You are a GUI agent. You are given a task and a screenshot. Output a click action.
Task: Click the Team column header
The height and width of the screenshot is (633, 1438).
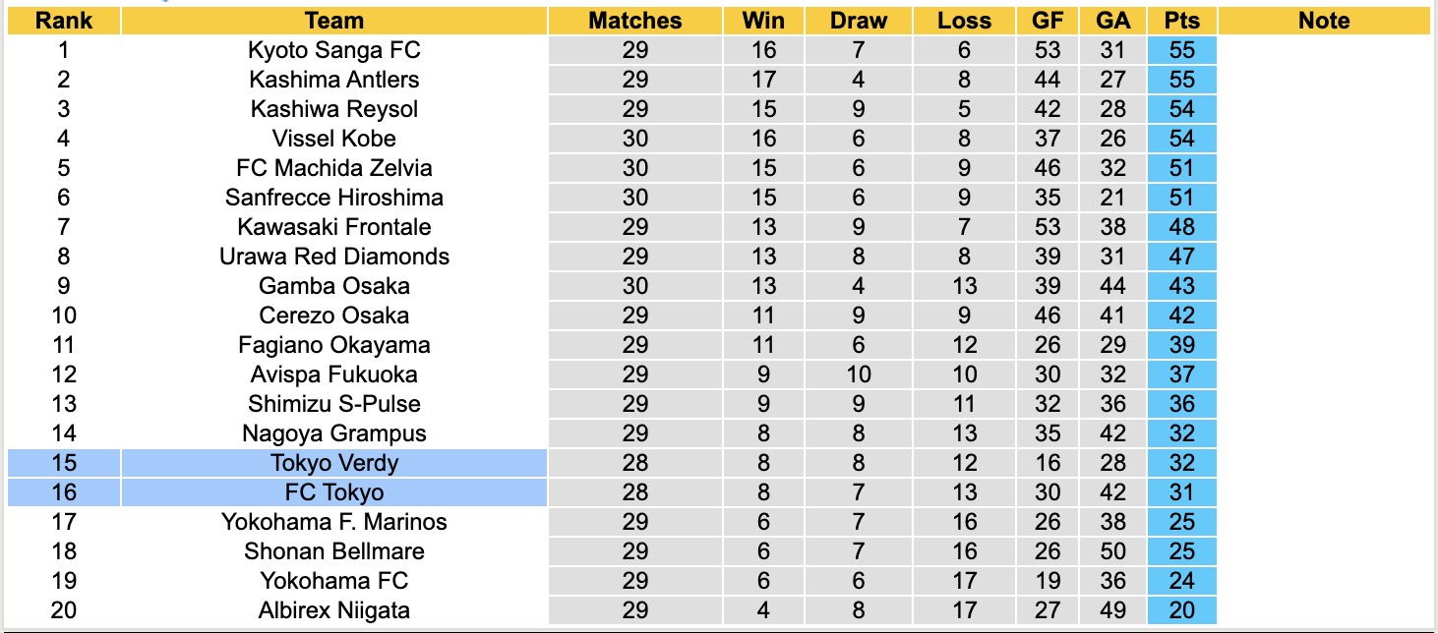point(333,21)
